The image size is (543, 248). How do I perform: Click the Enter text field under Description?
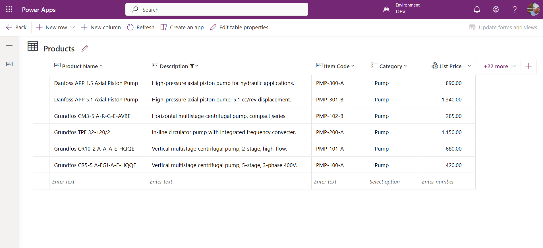(229, 182)
